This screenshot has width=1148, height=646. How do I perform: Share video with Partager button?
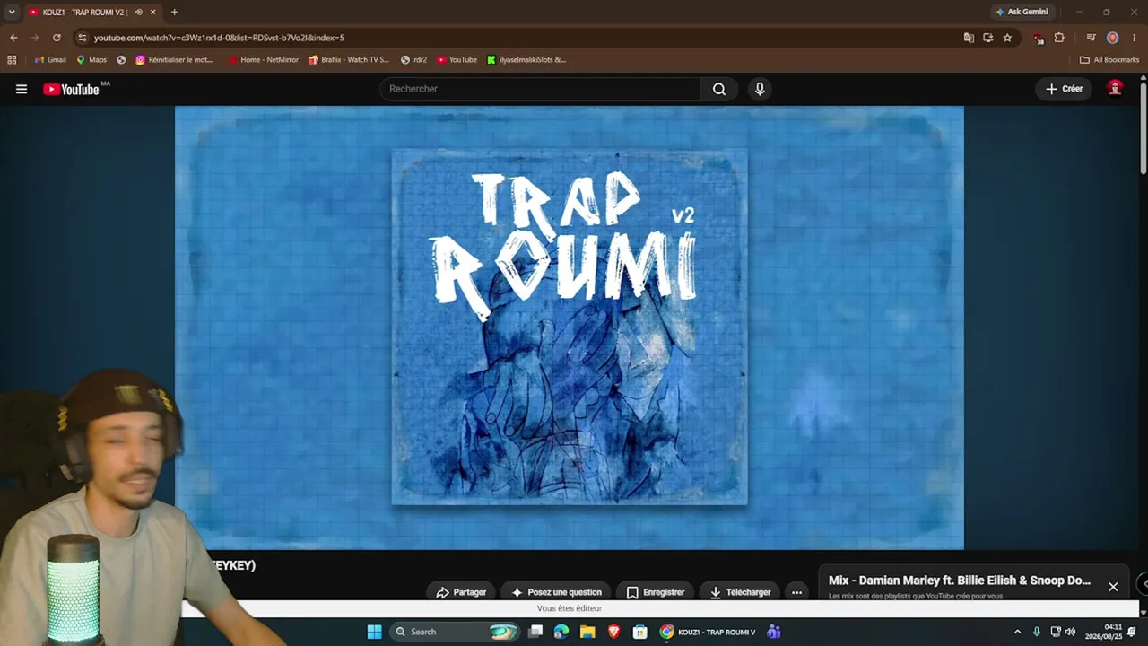point(461,592)
